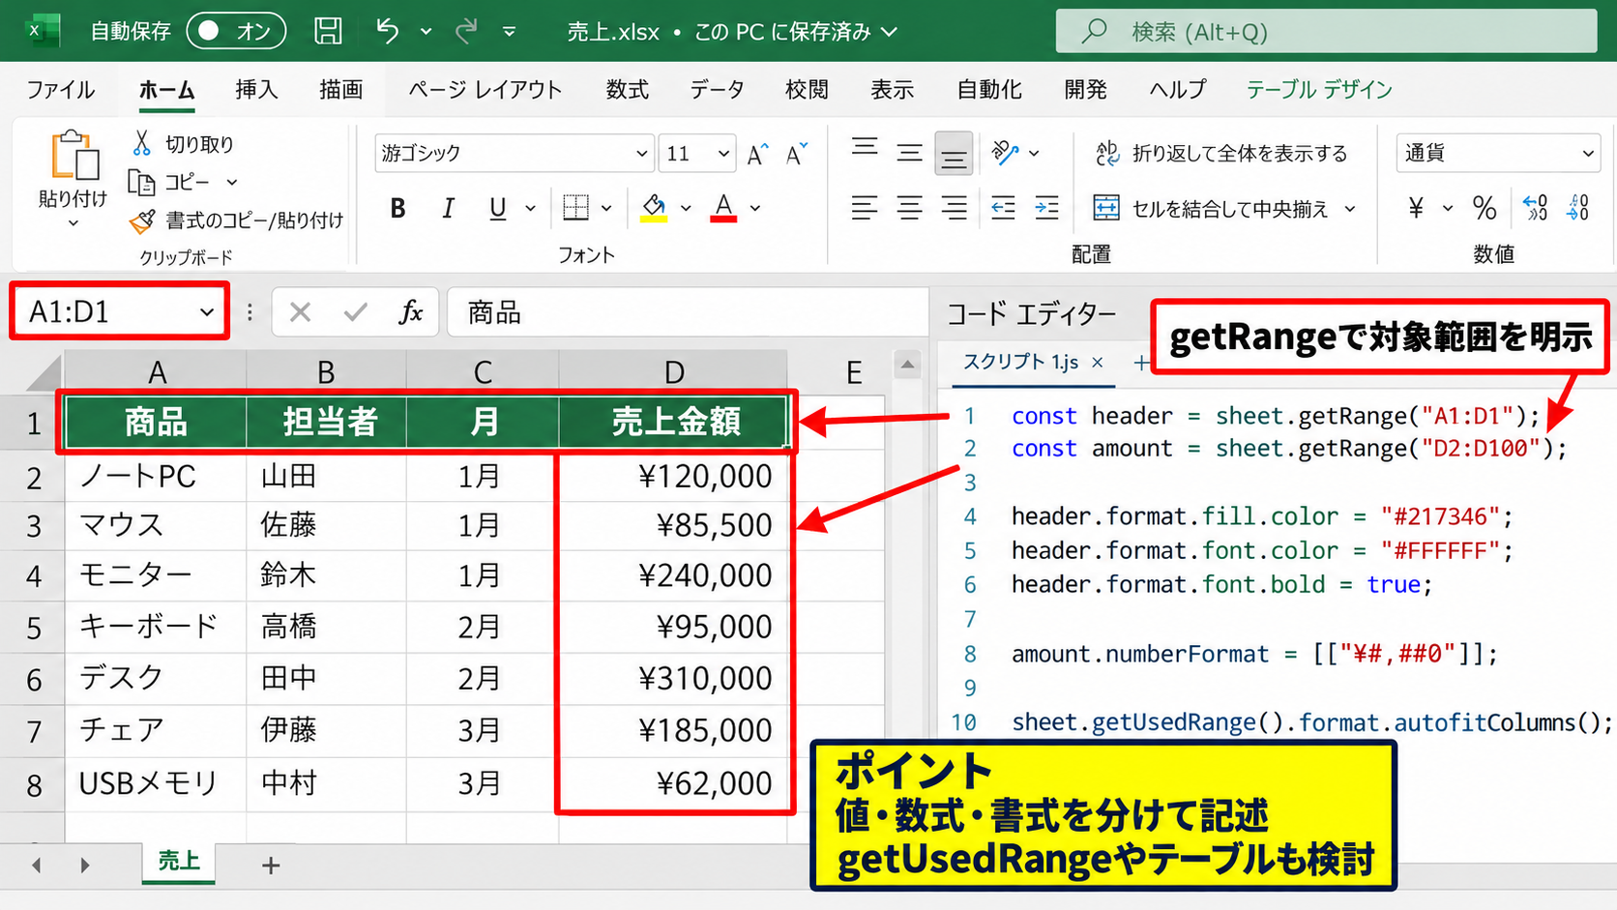Open the fill color dropdown arrow
This screenshot has width=1617, height=910.
pyautogui.click(x=686, y=208)
